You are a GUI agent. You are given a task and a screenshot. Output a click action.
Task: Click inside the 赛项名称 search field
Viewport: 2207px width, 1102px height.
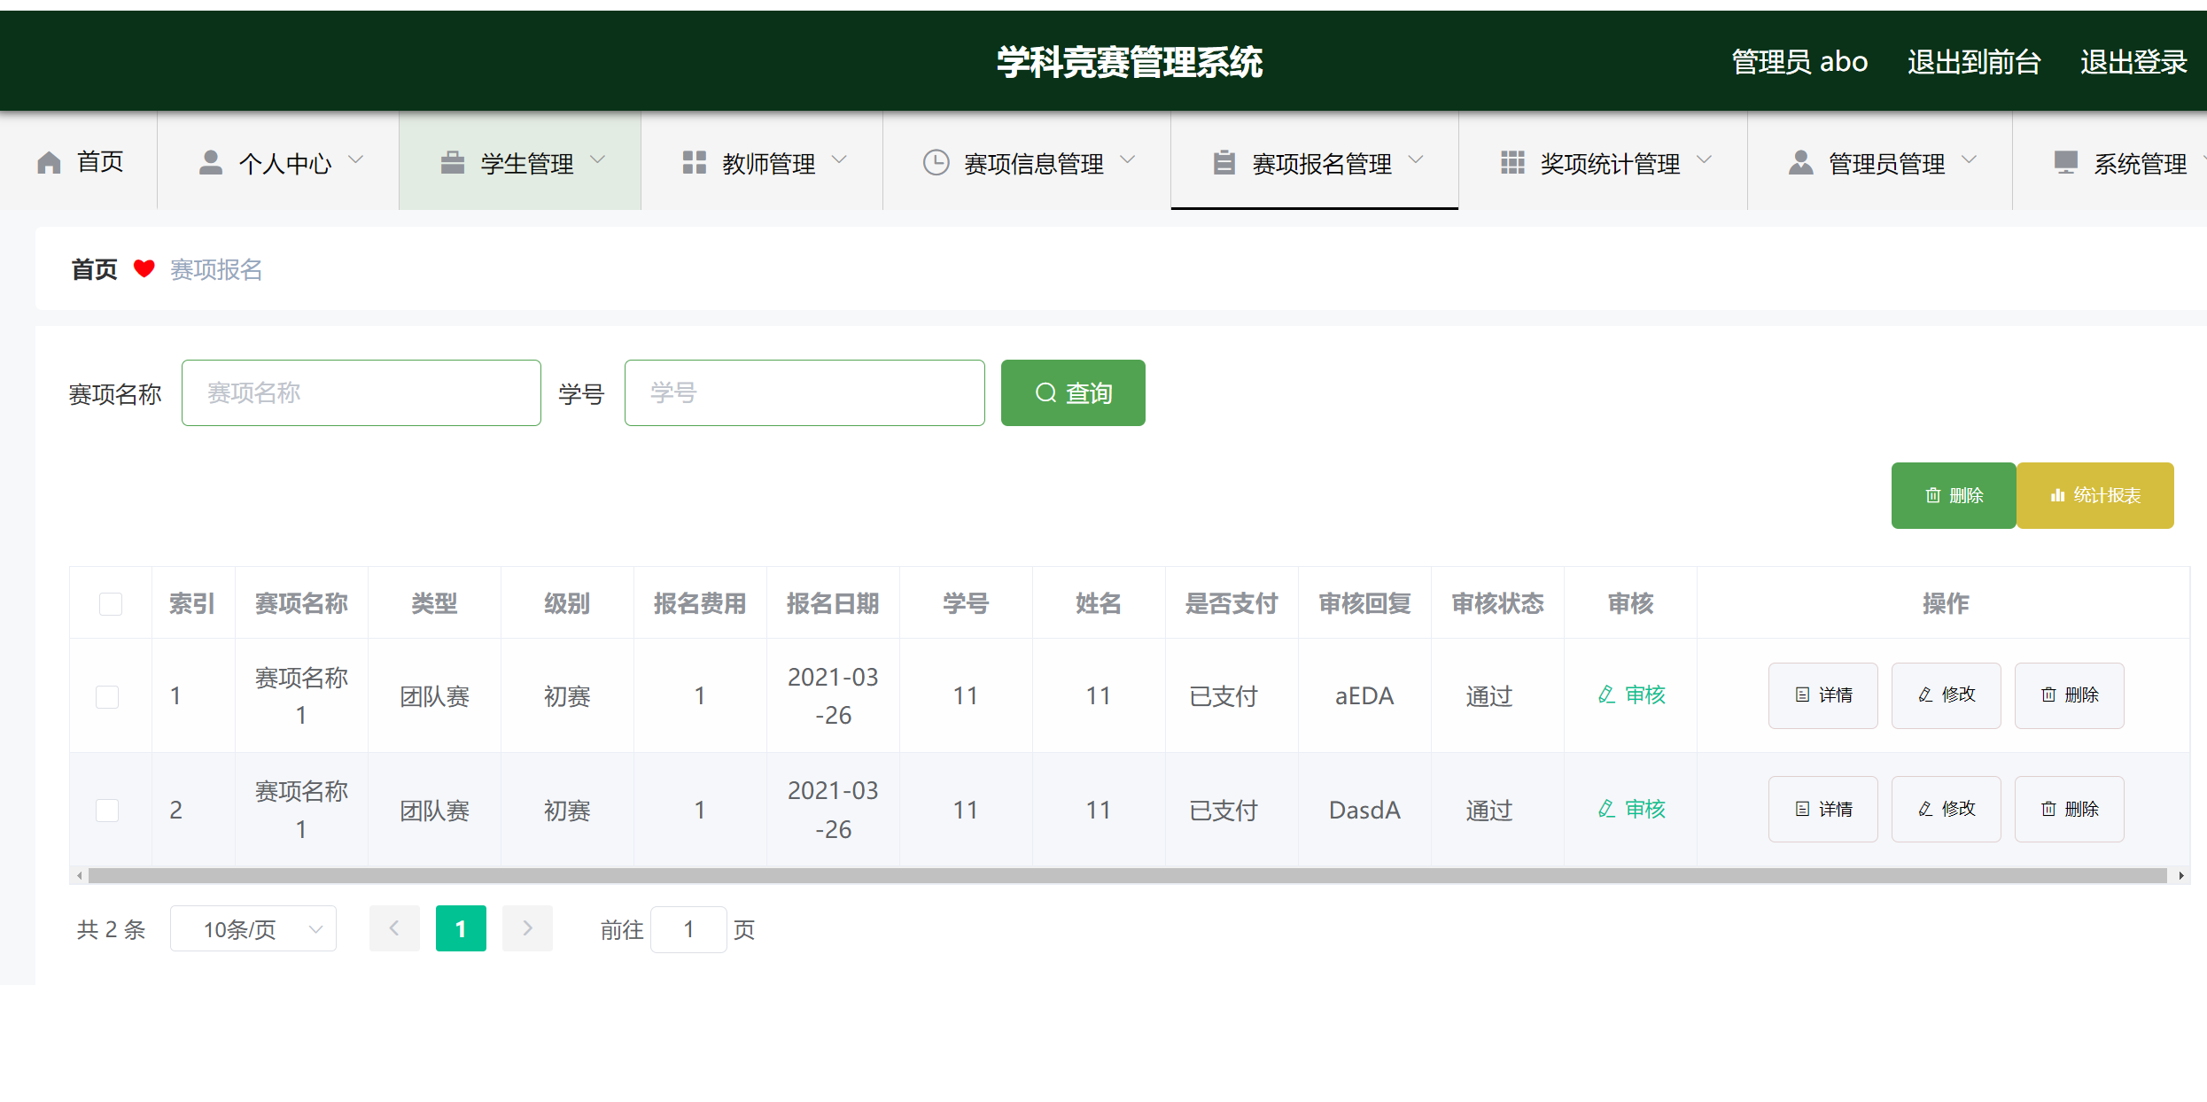coord(361,392)
